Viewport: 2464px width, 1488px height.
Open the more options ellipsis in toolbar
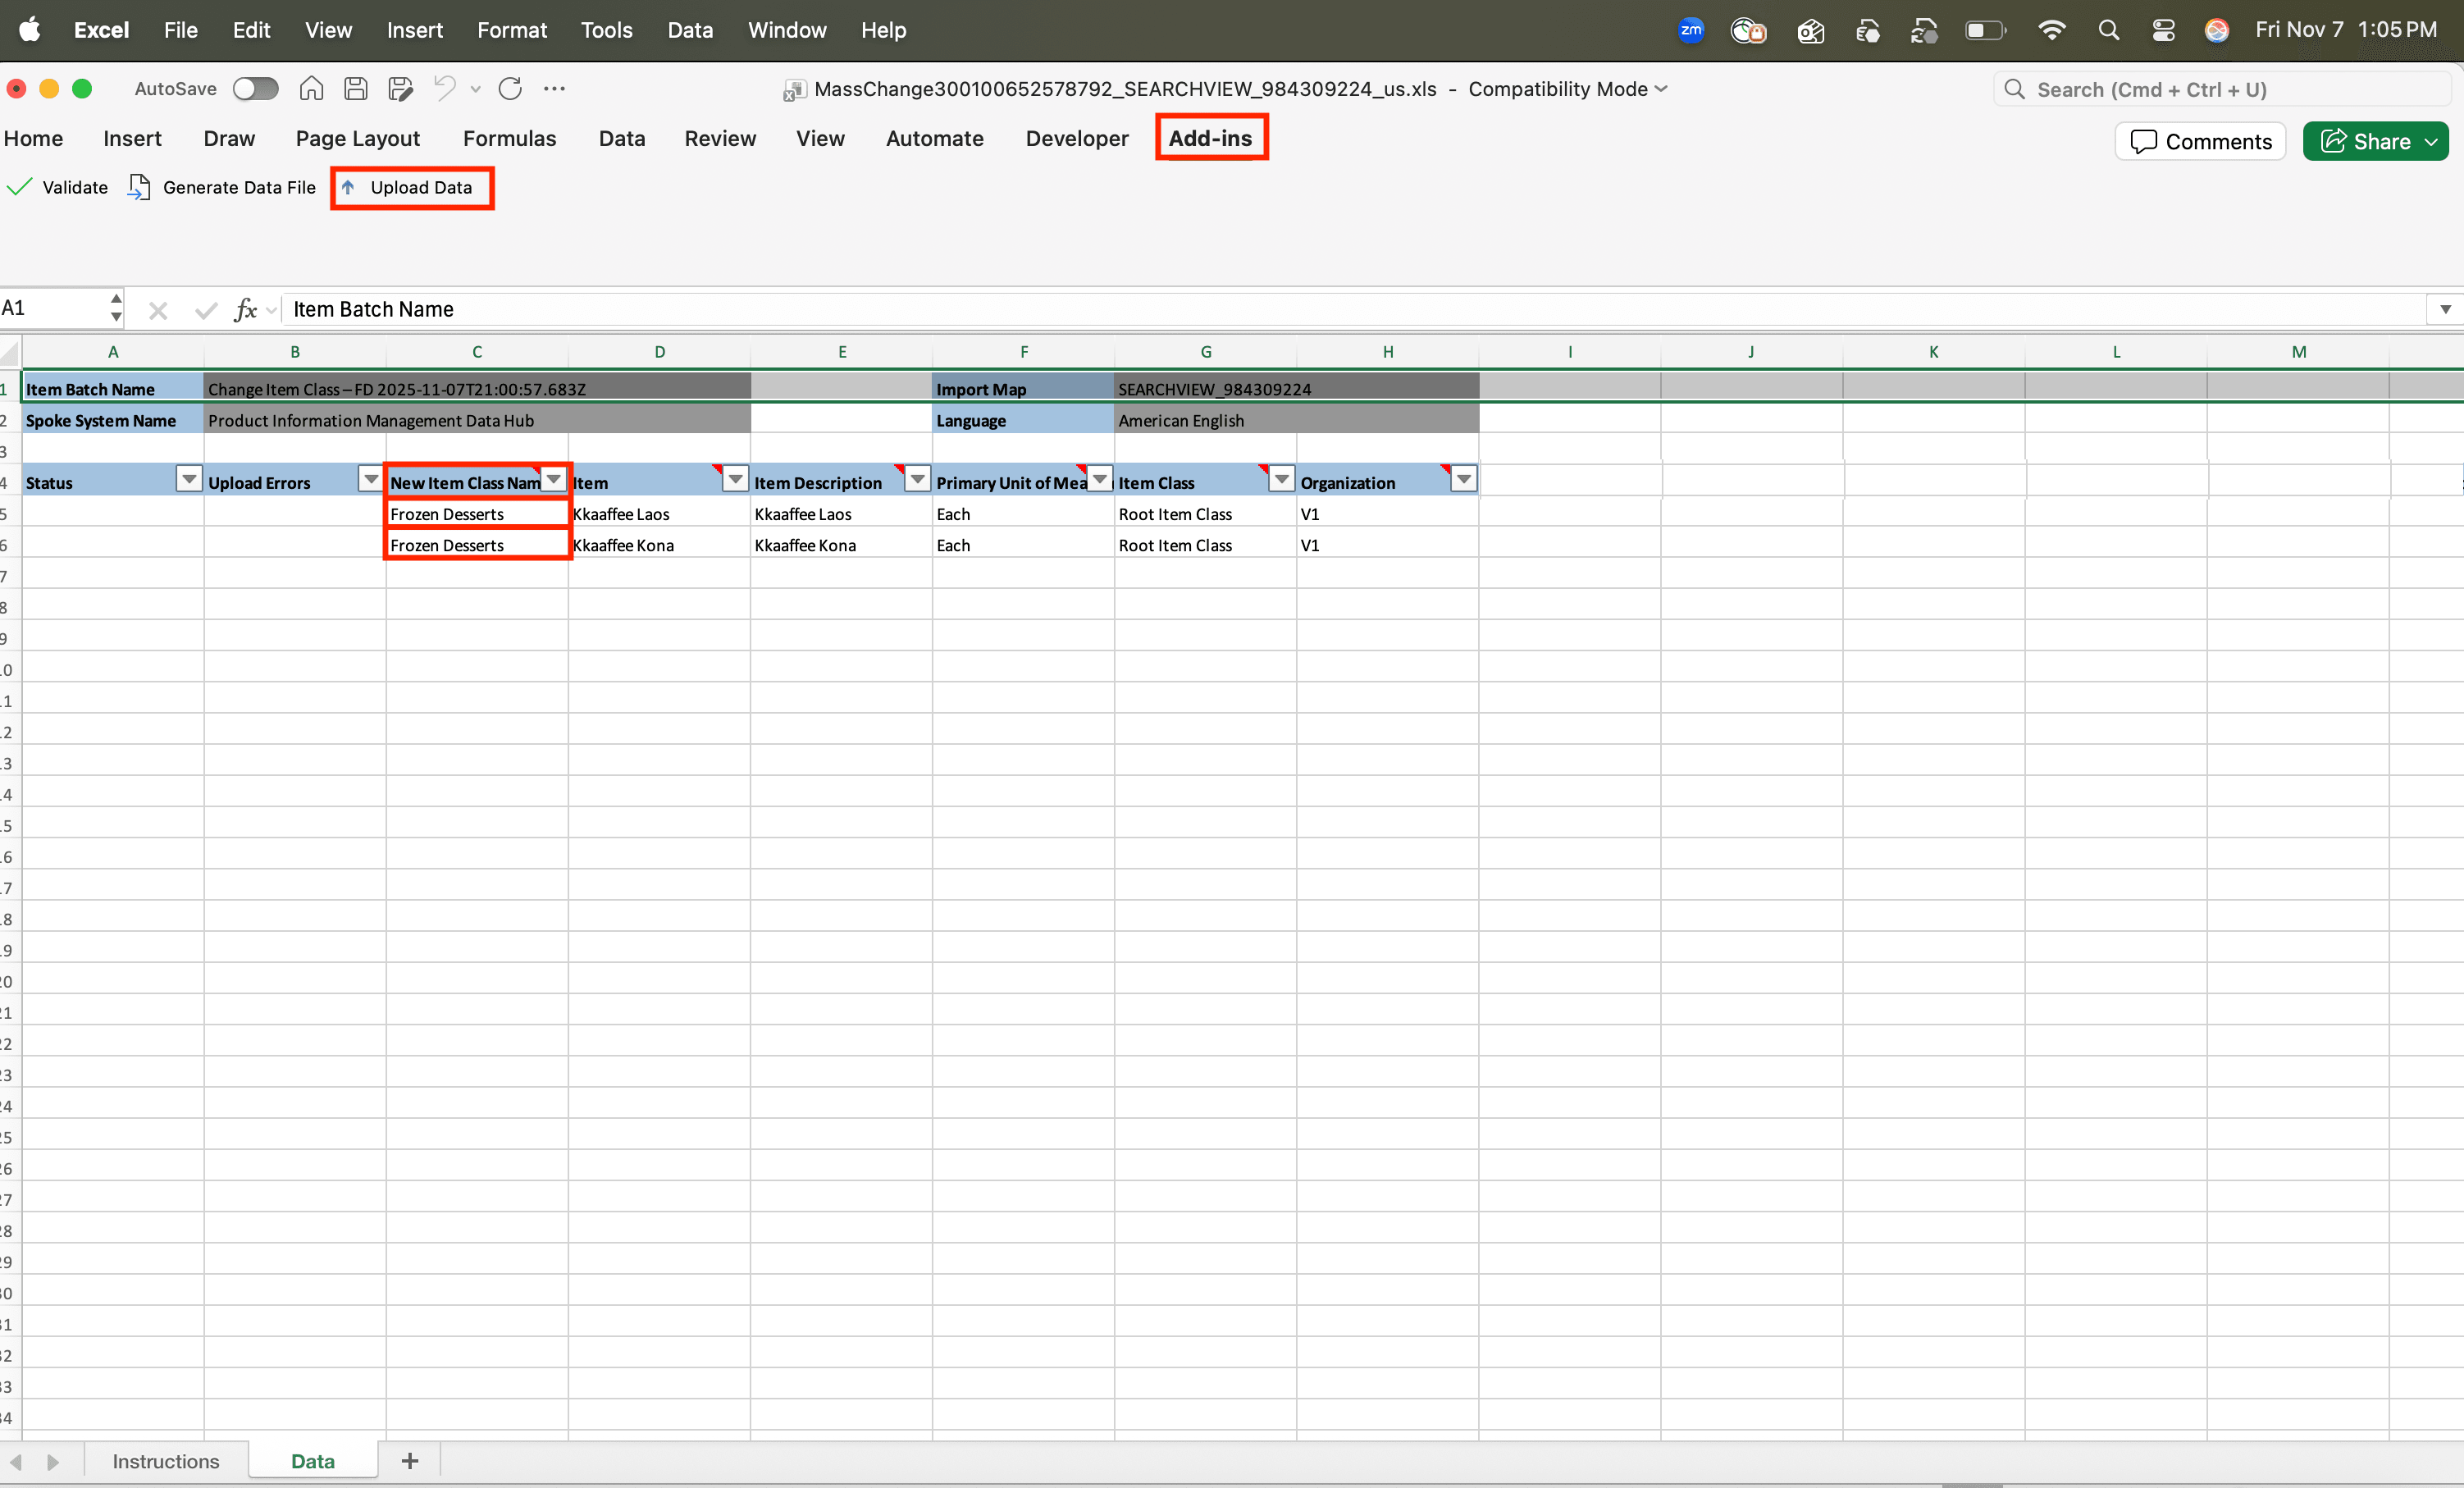click(554, 89)
